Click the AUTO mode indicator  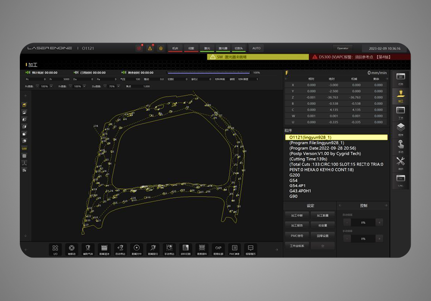pos(256,48)
